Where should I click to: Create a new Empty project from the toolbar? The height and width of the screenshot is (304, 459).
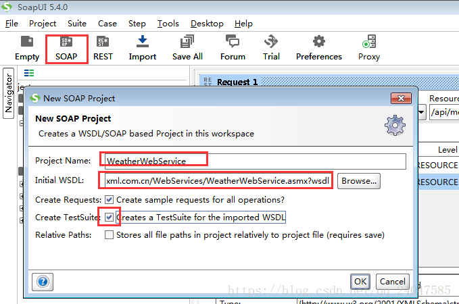click(27, 48)
